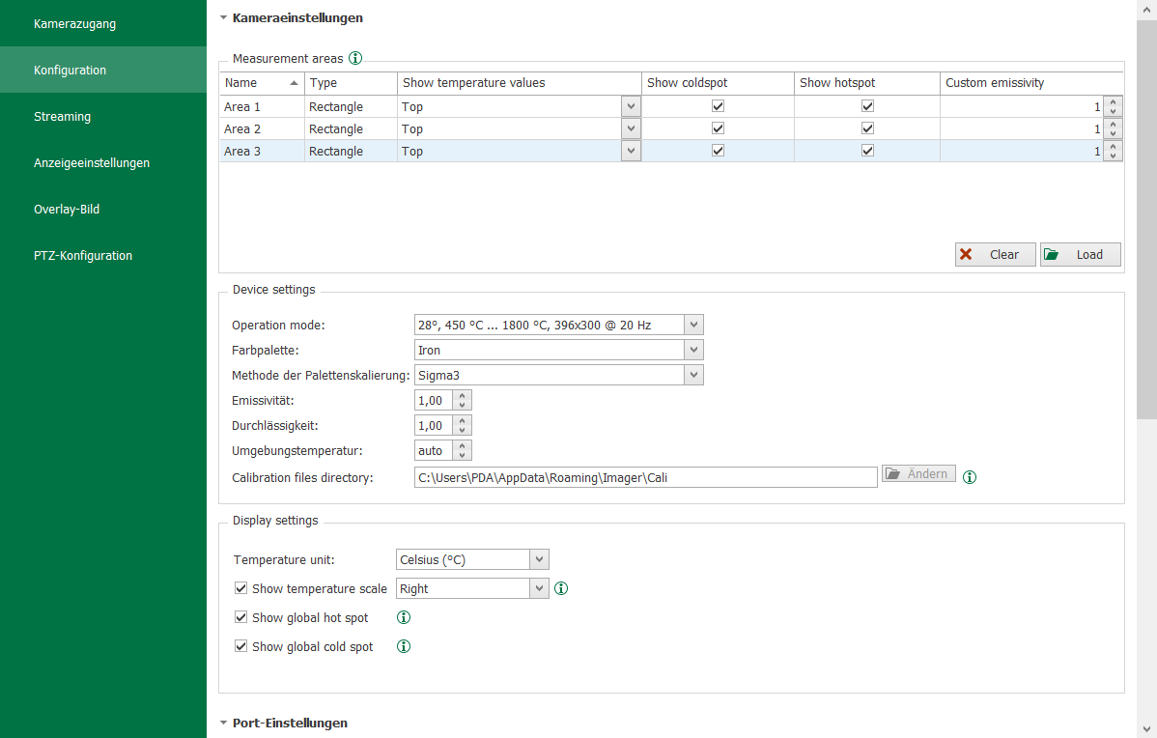Click the Name column sort arrow
This screenshot has height=738, width=1157.
(294, 83)
